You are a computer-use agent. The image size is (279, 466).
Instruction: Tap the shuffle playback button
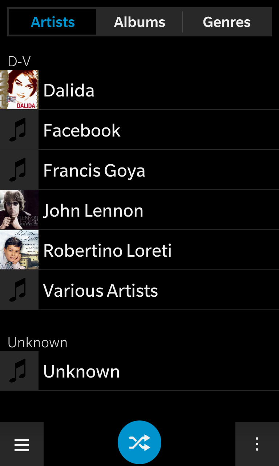tap(139, 442)
